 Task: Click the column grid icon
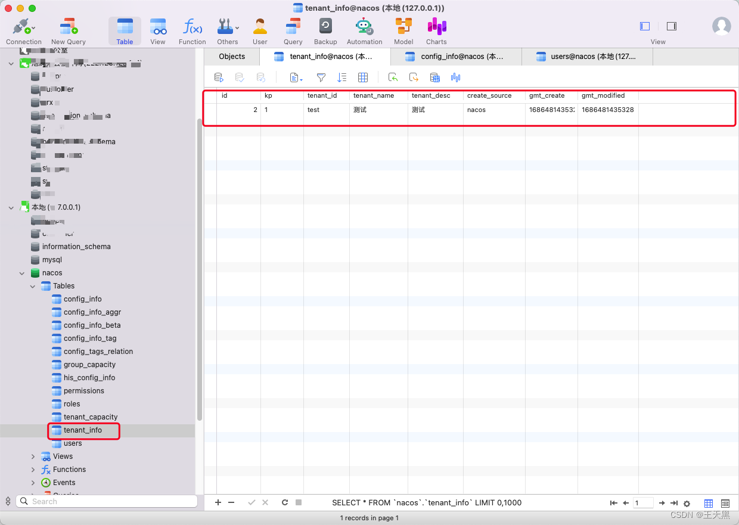coord(363,77)
